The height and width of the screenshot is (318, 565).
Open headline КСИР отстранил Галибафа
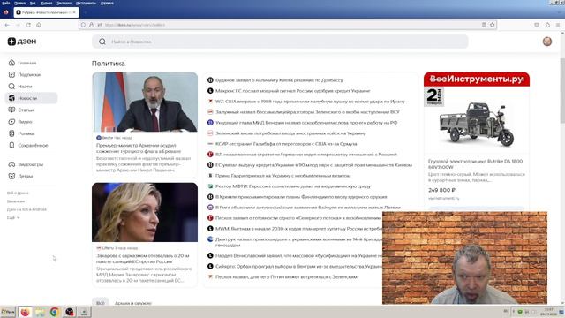[x=286, y=144]
